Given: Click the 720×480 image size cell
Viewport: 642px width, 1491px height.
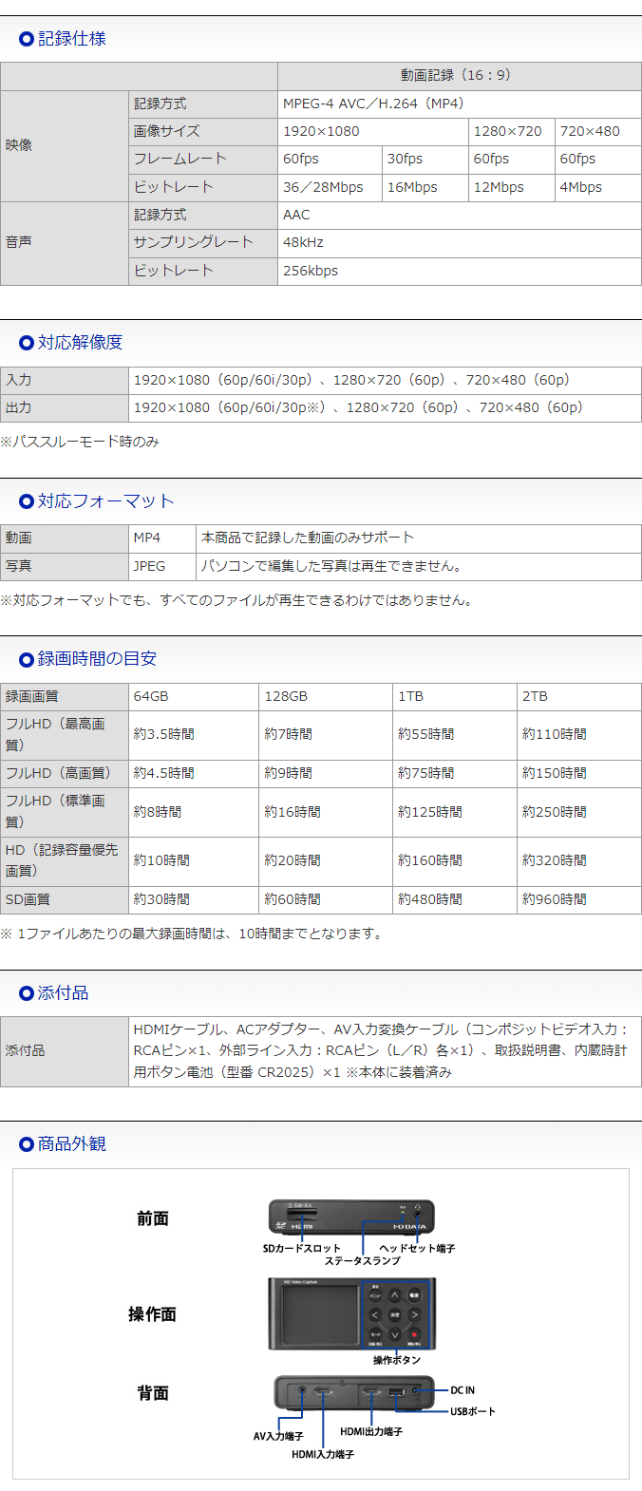Looking at the screenshot, I should 597,131.
